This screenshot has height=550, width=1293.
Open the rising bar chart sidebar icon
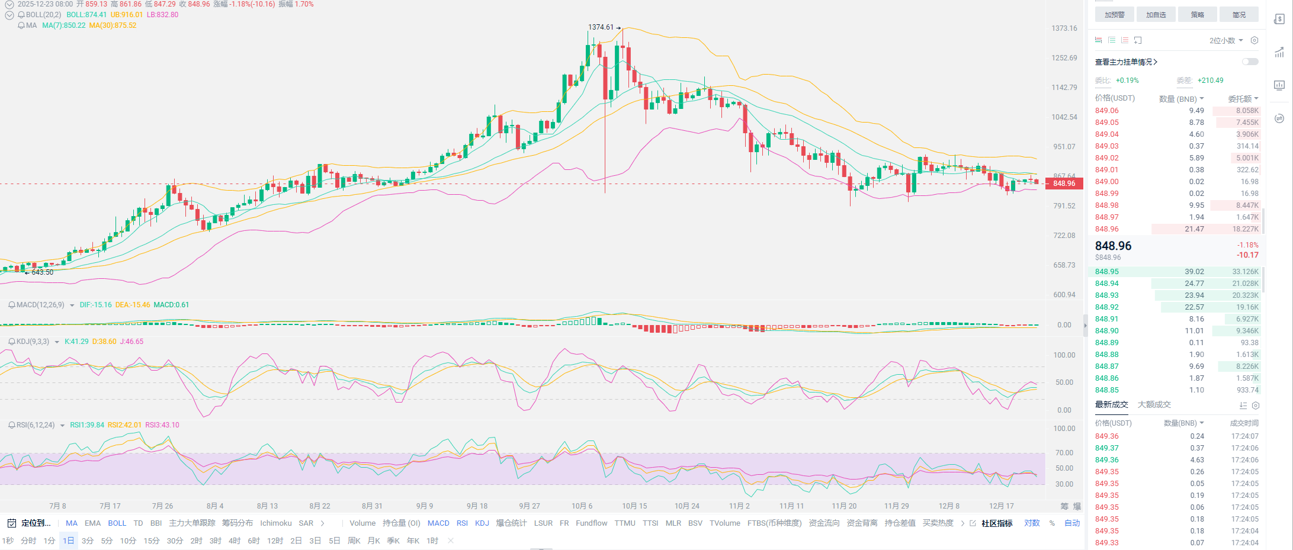[x=1279, y=53]
